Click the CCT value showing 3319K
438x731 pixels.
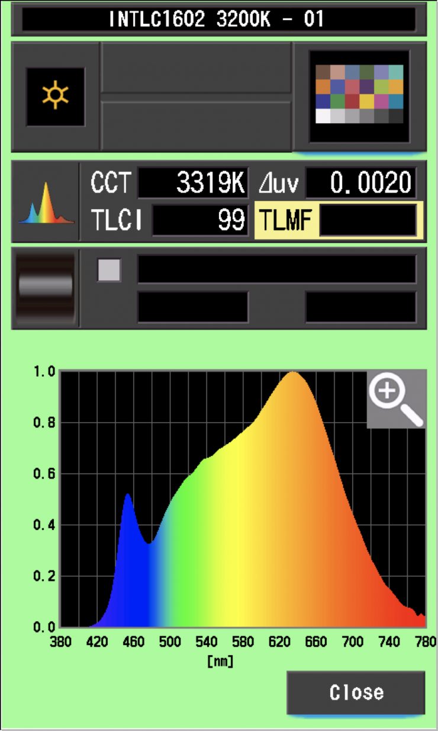[193, 183]
